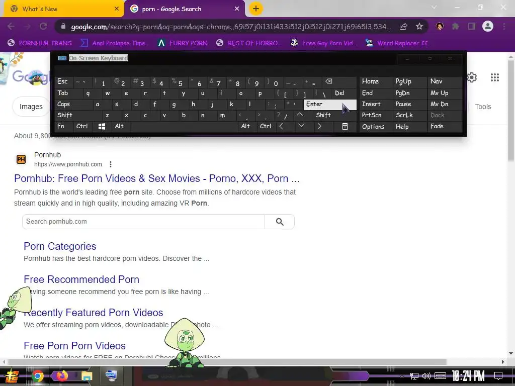Select the Images filter chip

pyautogui.click(x=31, y=107)
